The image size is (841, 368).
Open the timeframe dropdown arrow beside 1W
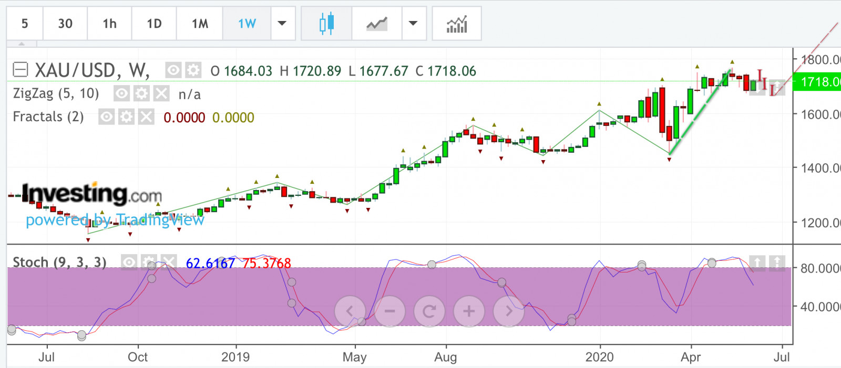282,24
